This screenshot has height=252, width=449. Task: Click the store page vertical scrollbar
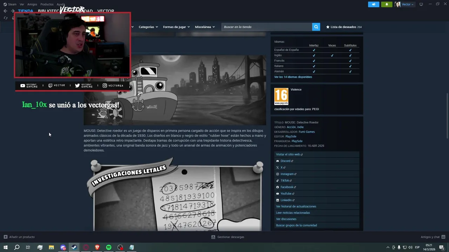pyautogui.click(x=447, y=115)
